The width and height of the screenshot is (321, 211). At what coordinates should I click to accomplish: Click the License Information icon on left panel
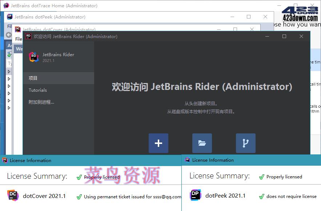click(4, 160)
